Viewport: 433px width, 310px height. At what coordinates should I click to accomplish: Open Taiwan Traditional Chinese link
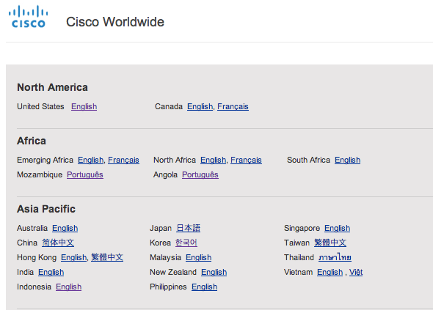pyautogui.click(x=330, y=243)
